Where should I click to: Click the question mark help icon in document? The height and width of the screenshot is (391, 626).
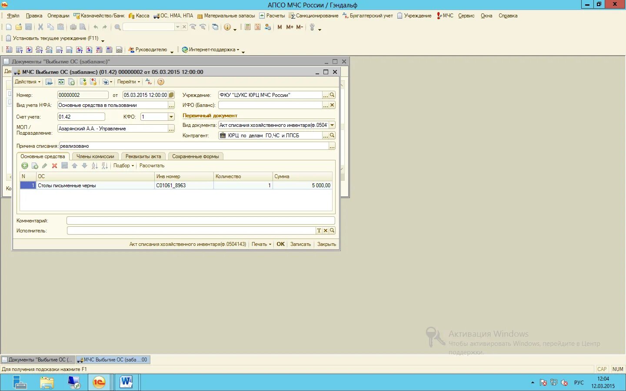[161, 82]
